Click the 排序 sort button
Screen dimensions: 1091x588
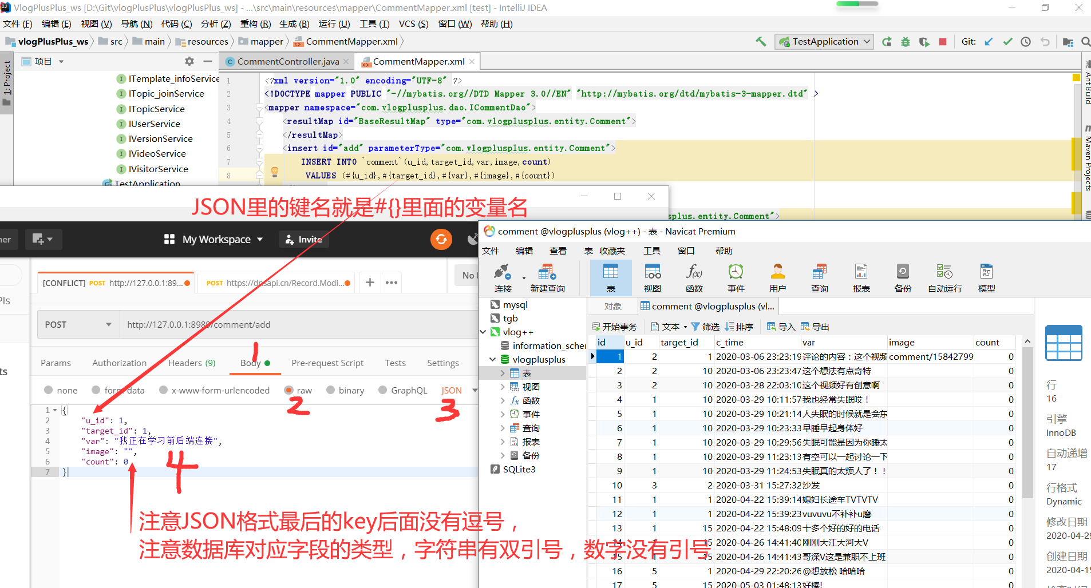[739, 327]
